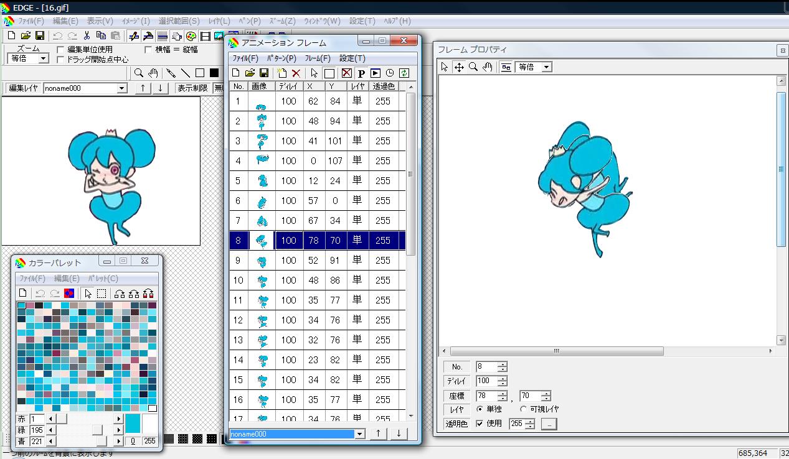Screen dimensions: 789x459
Task: Click 表示制限 button
Action: 192,88
